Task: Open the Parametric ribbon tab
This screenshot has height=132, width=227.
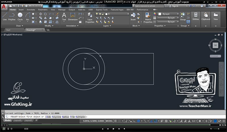Action: [43, 10]
